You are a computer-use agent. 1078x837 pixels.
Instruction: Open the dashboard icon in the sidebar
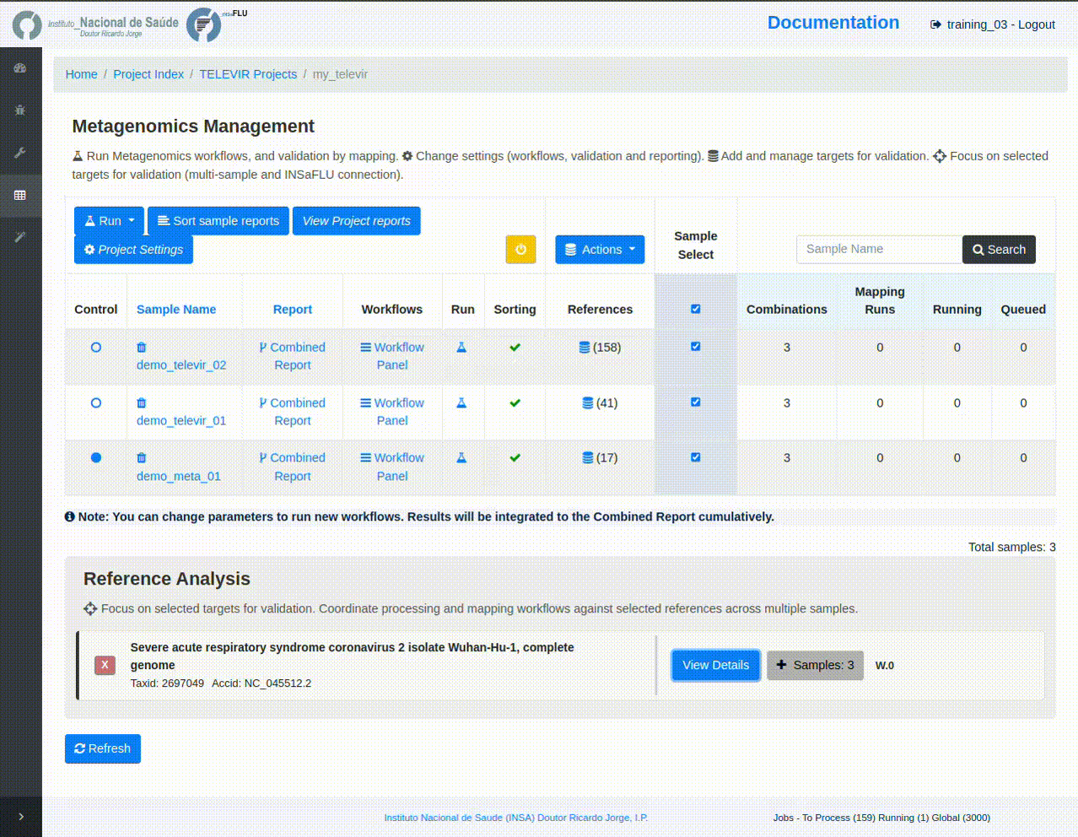click(x=20, y=68)
